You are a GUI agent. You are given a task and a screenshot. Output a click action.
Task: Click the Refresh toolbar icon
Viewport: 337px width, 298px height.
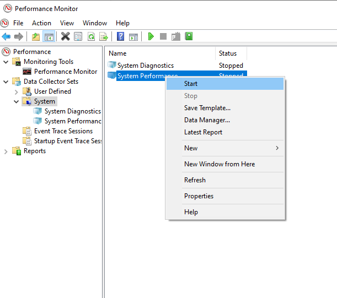coord(91,36)
